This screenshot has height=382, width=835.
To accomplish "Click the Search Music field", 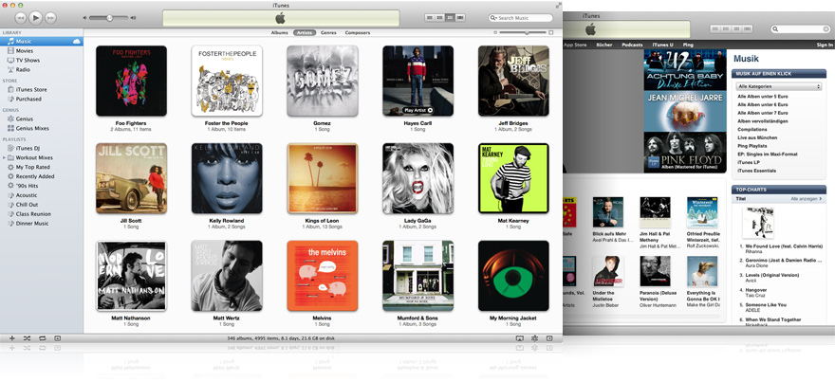I will tap(521, 18).
